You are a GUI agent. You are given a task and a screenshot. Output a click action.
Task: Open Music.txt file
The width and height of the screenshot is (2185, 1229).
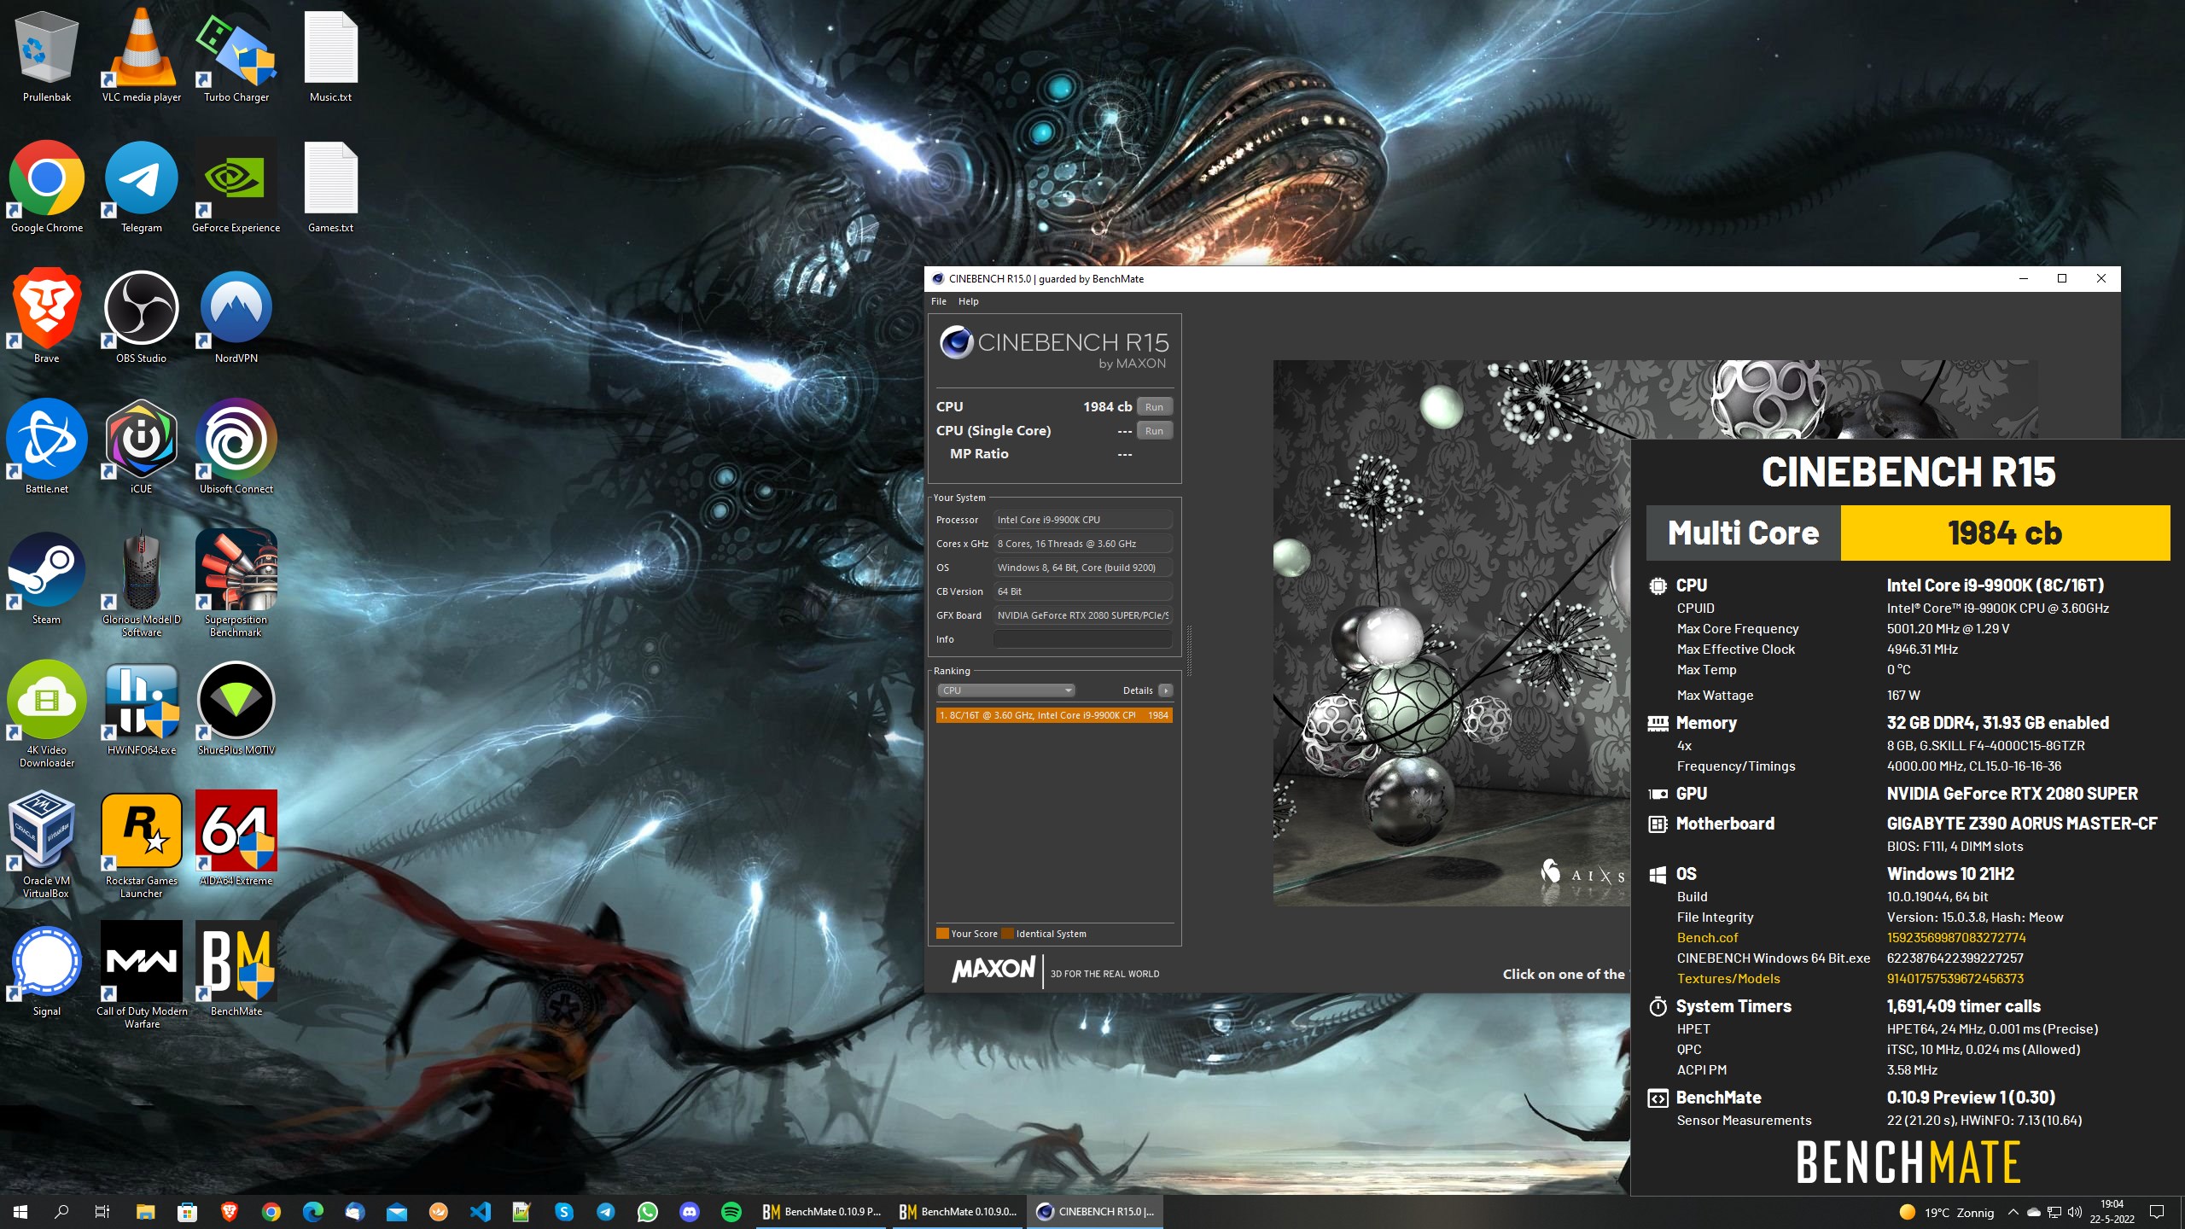click(x=331, y=56)
